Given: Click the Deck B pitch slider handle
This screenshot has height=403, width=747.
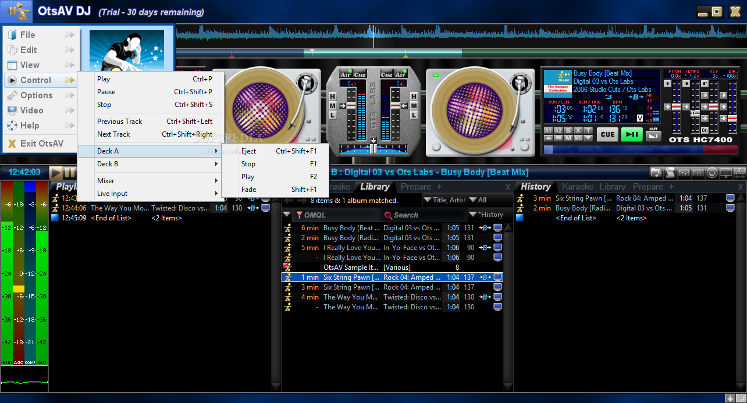Looking at the screenshot, I should [677, 107].
